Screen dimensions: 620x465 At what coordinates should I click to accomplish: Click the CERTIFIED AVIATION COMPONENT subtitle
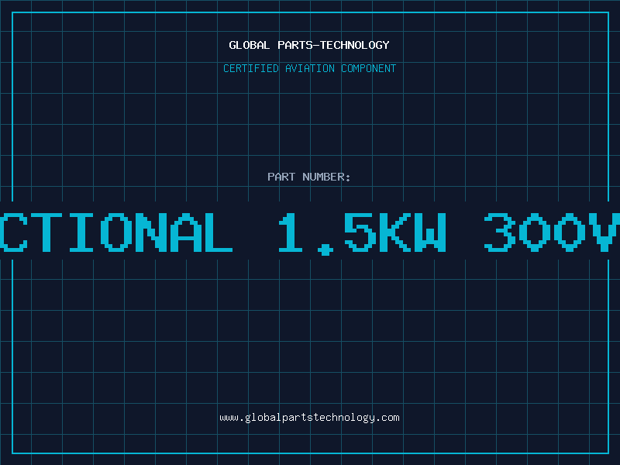[309, 68]
